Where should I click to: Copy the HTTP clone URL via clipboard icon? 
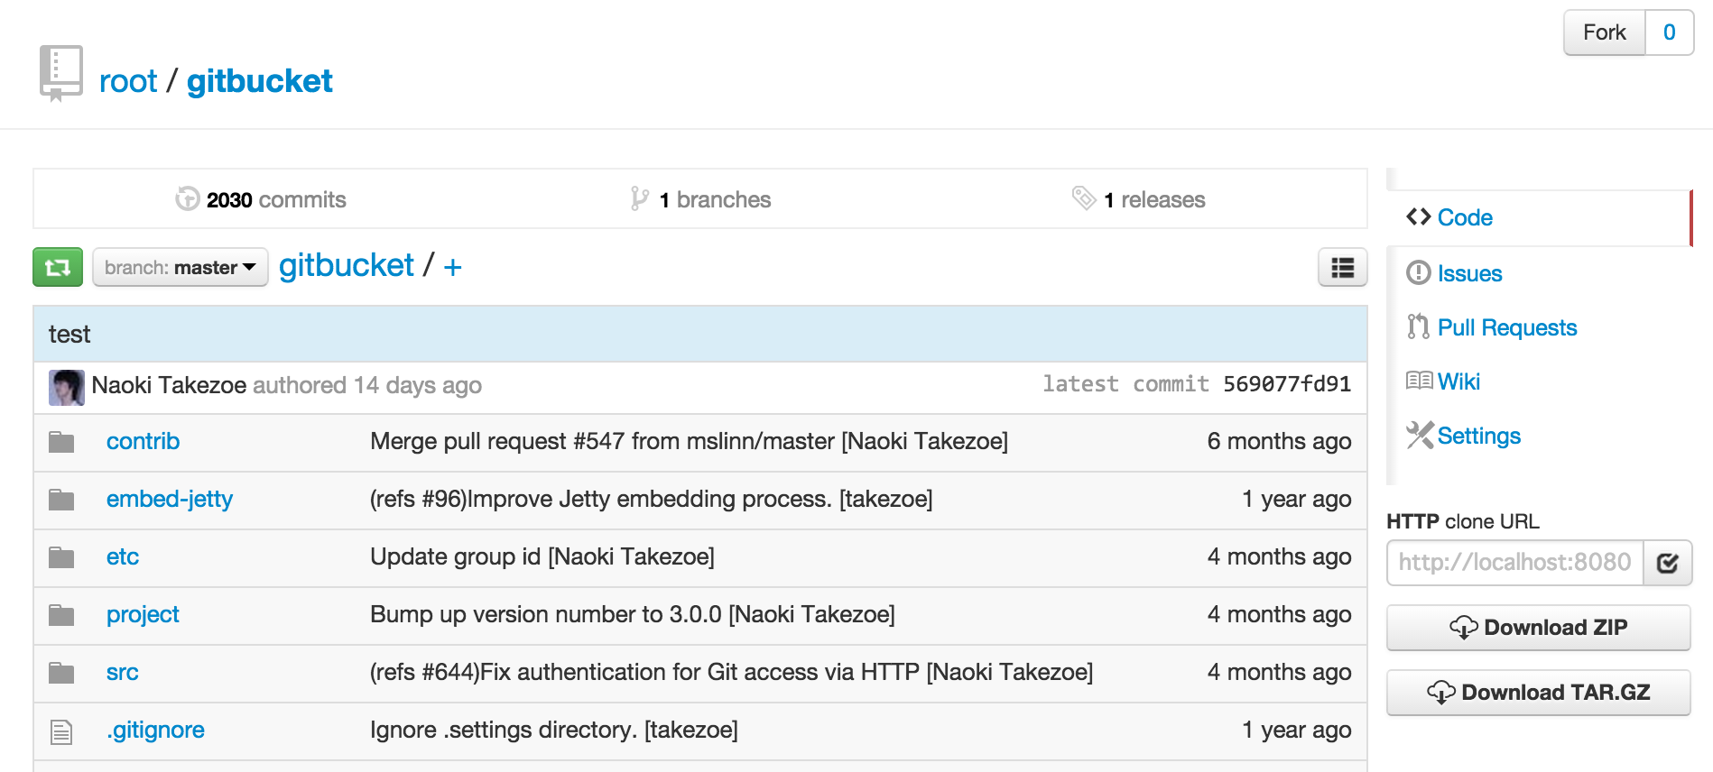point(1667,563)
